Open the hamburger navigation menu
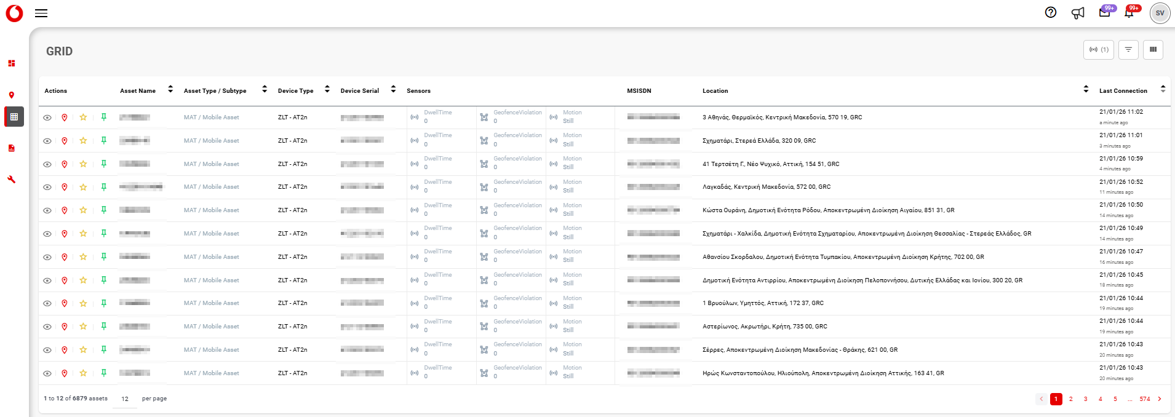 tap(41, 13)
